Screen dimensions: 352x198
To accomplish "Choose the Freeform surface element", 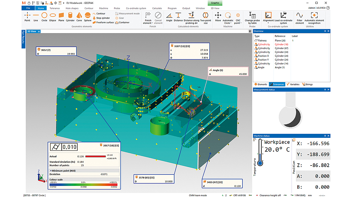I will tap(103, 23).
